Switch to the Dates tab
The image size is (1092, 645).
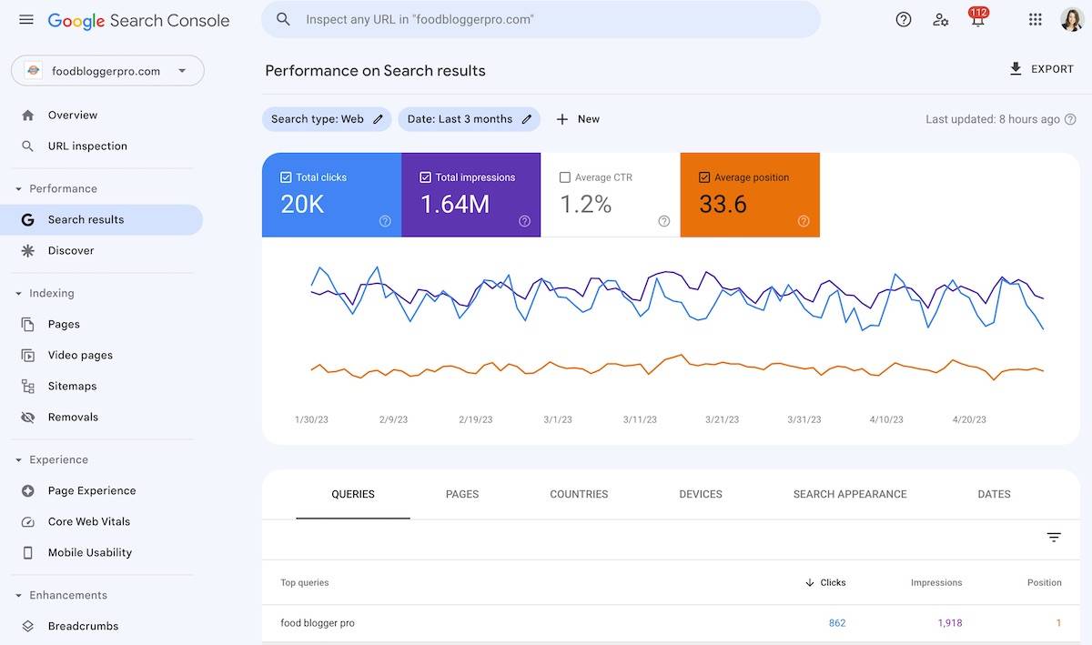(994, 495)
